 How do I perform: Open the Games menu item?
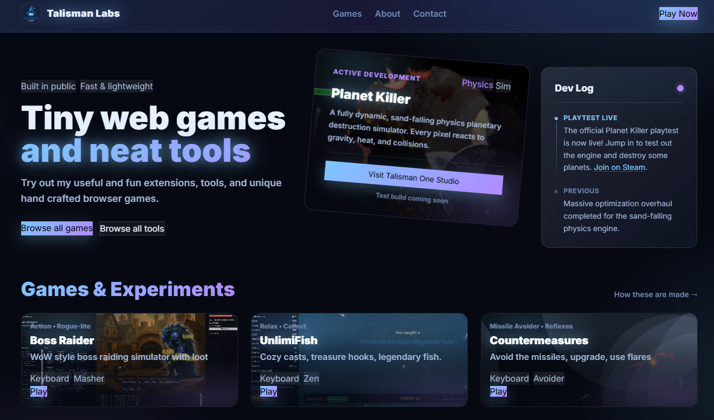(347, 14)
